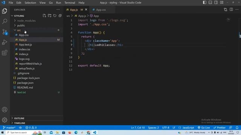Open the Selection menu
241x135 pixels.
(x=30, y=3)
